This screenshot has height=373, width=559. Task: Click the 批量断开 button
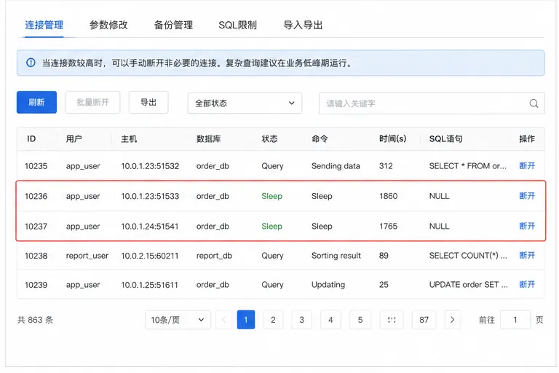(92, 103)
